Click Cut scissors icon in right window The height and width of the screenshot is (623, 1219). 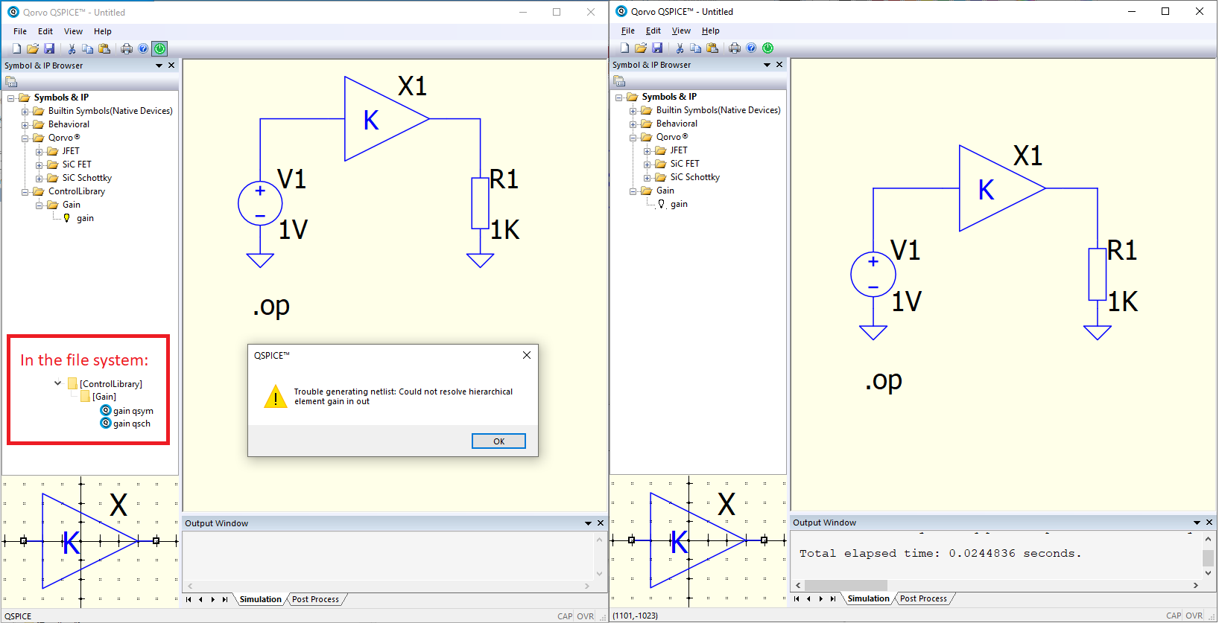coord(680,48)
